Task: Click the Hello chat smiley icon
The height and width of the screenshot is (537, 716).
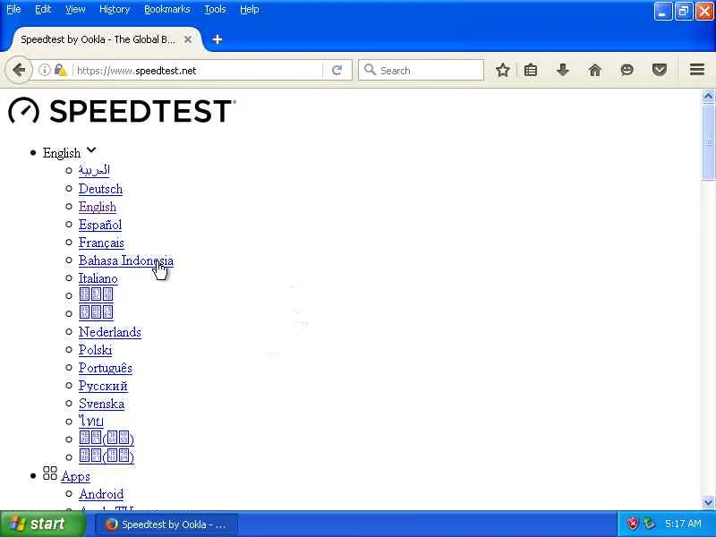Action: click(x=627, y=70)
